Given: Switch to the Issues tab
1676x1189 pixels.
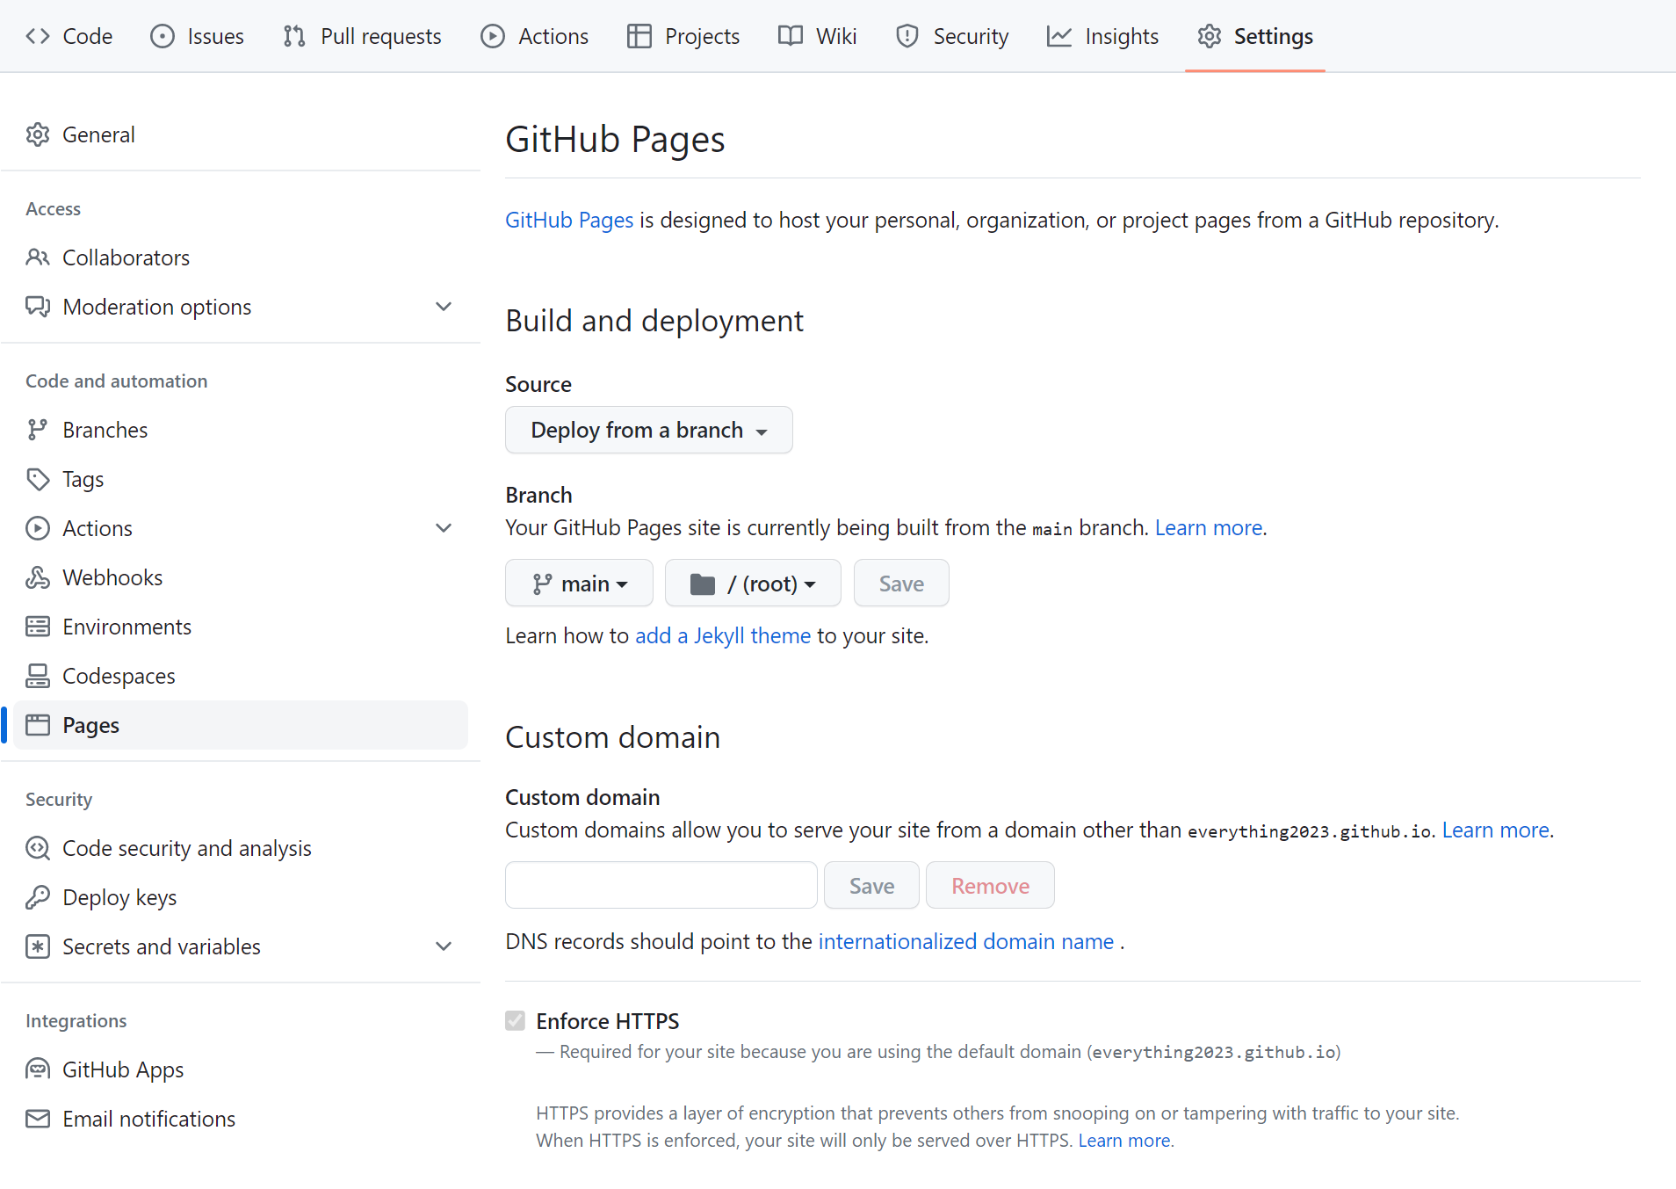Looking at the screenshot, I should tap(198, 36).
